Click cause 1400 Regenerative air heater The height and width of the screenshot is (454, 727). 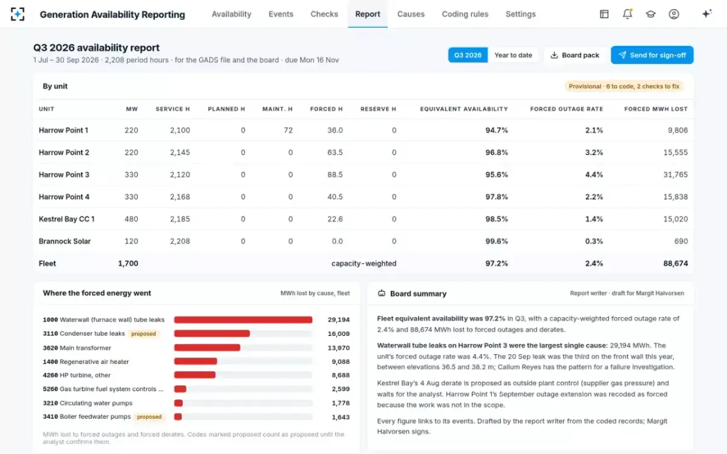(x=86, y=361)
